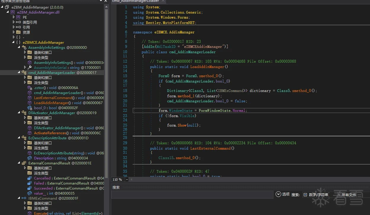Click the 资源 folder icon

(18, 33)
